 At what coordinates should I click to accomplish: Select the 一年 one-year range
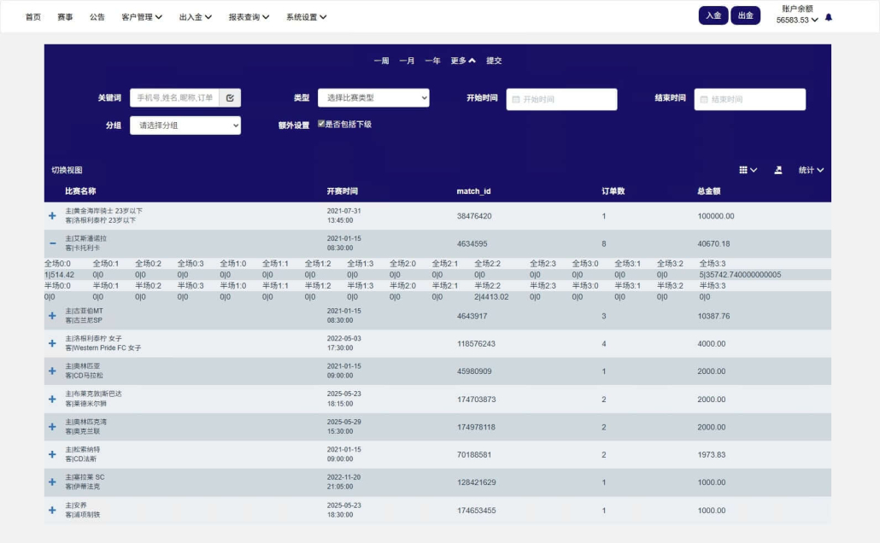coord(432,61)
